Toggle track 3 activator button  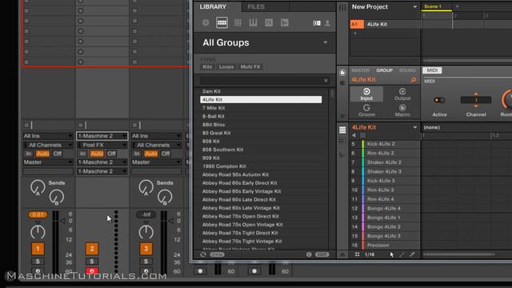[x=146, y=249]
